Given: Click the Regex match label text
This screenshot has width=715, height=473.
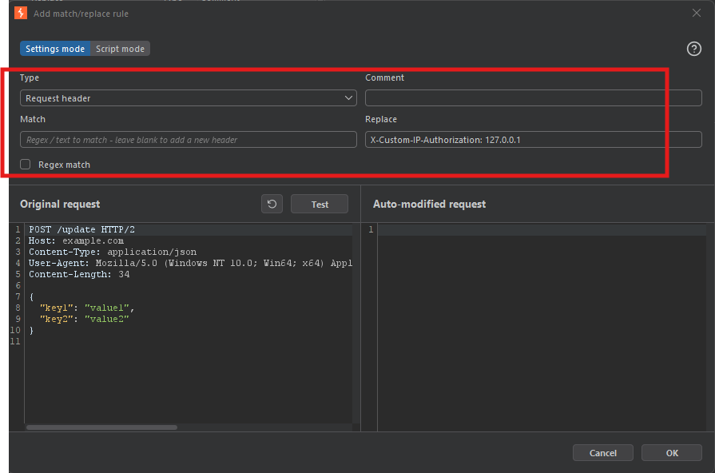Looking at the screenshot, I should coord(64,165).
